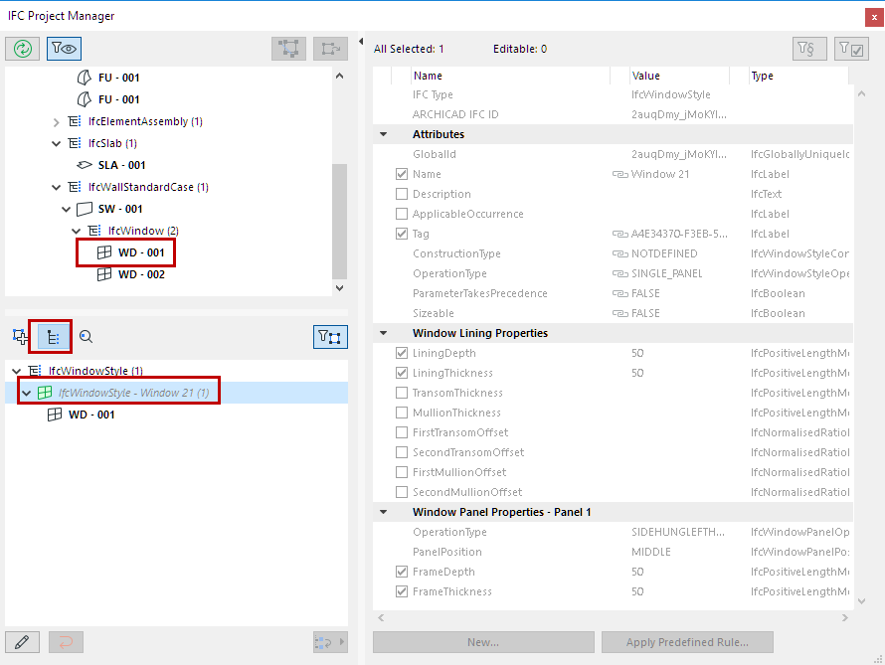Screen dimensions: 885x665
Task: Click the Apply Predefined Rule... button
Action: pyautogui.click(x=687, y=642)
